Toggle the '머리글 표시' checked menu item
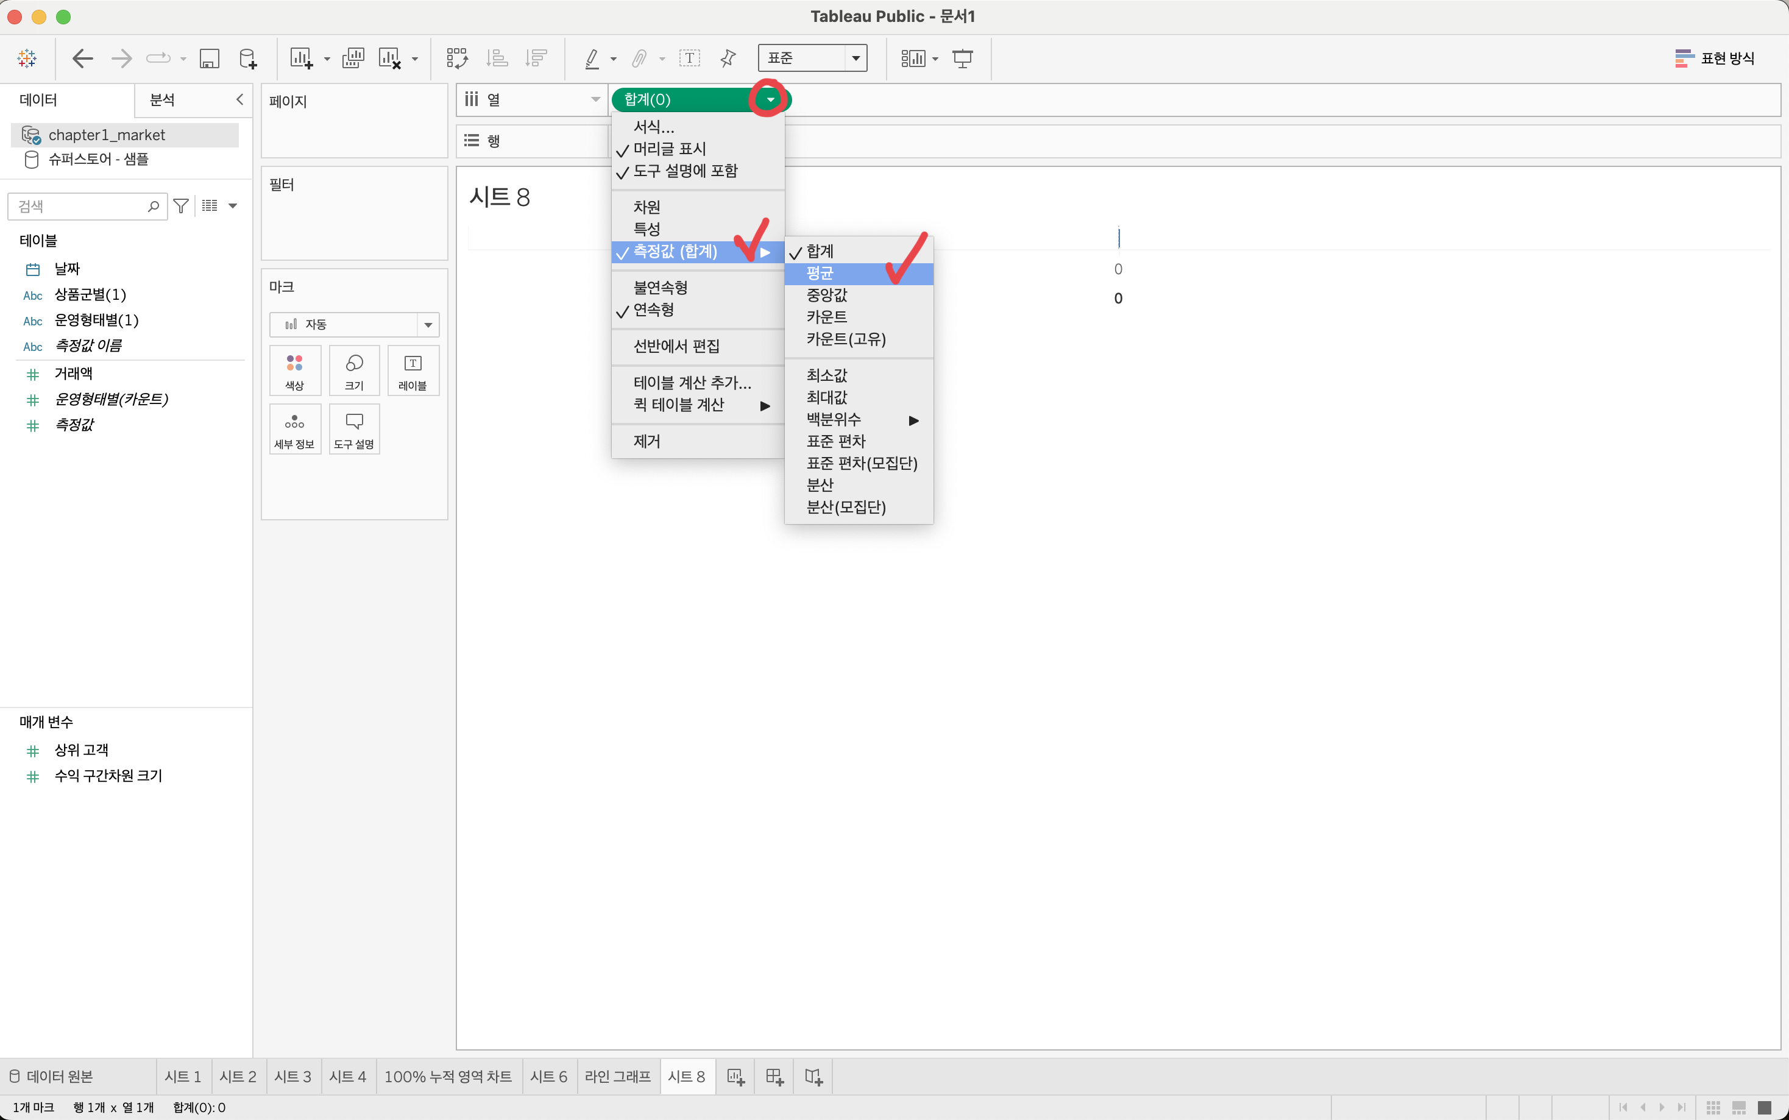This screenshot has width=1789, height=1120. click(x=670, y=149)
